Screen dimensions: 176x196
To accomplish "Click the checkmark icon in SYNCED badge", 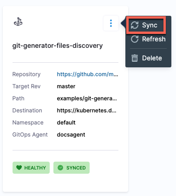I will [x=60, y=168].
